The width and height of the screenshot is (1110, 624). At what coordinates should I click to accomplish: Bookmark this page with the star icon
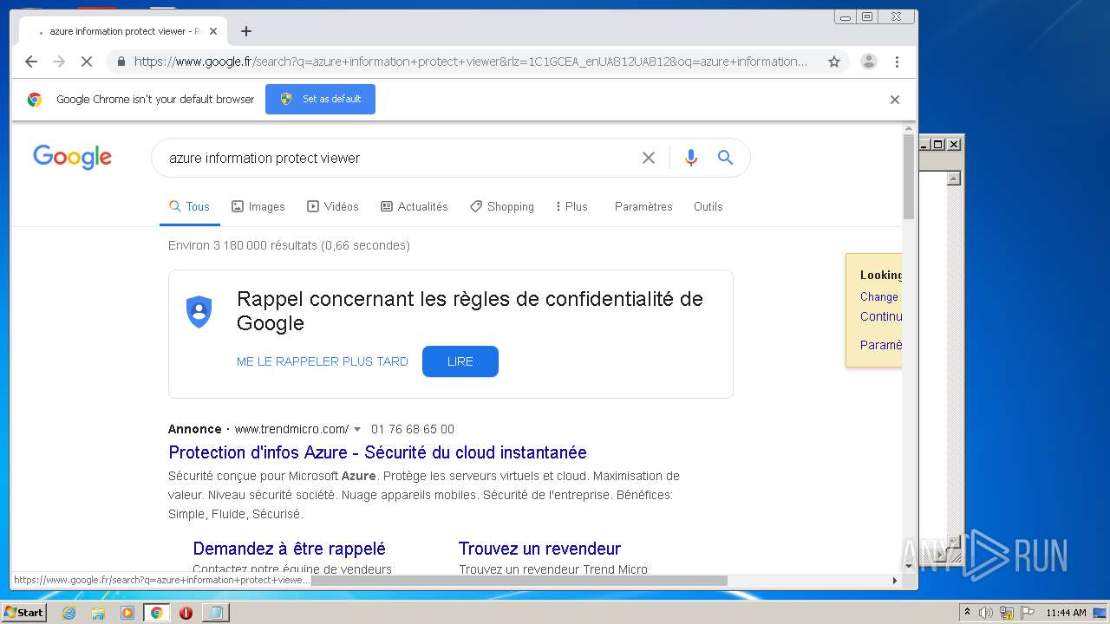834,62
